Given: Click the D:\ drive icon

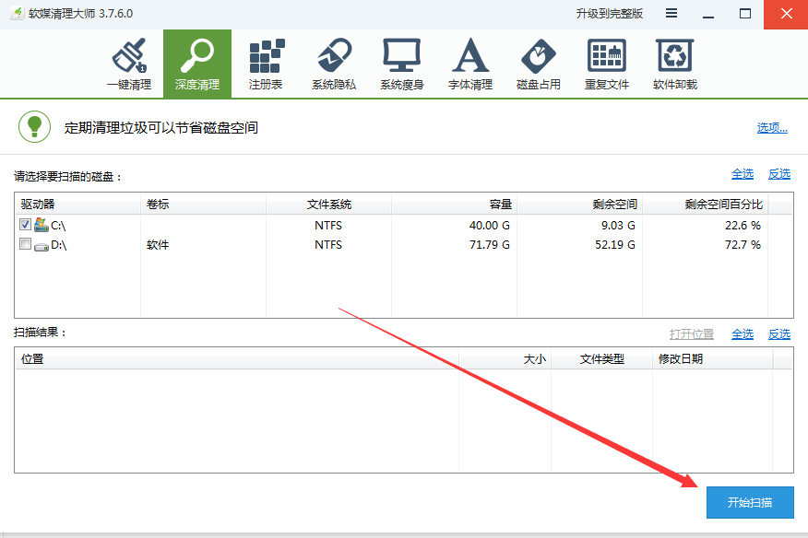Looking at the screenshot, I should [x=42, y=246].
